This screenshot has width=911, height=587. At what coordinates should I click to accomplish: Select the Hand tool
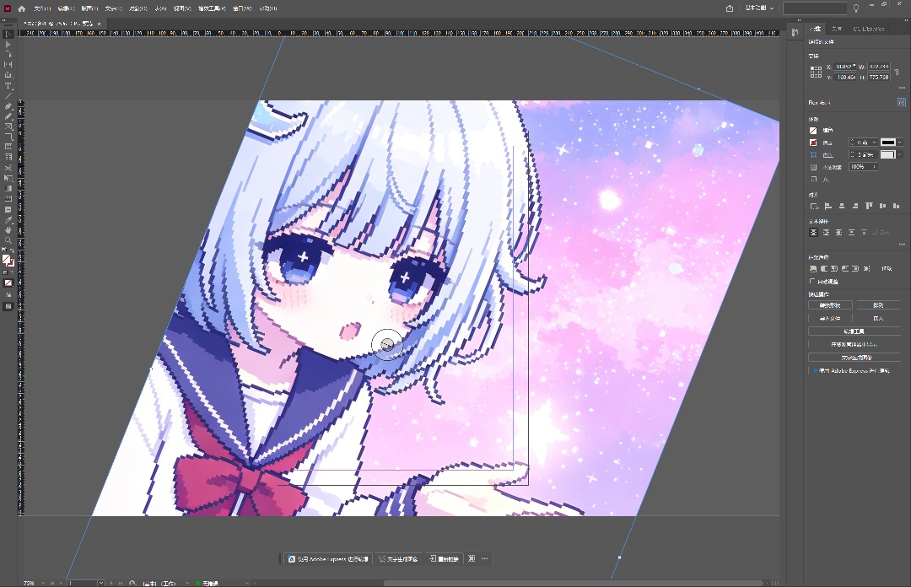[8, 230]
